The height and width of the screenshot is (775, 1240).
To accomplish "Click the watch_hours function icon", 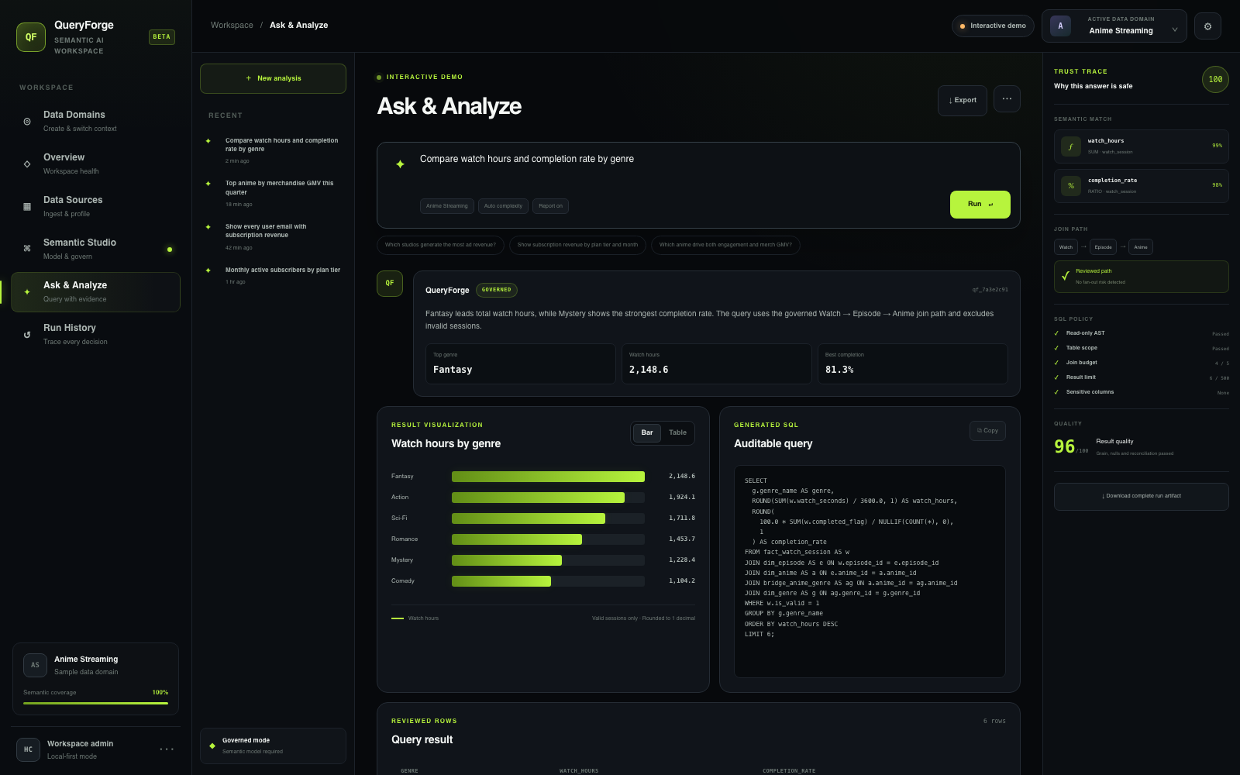I will point(1071,146).
